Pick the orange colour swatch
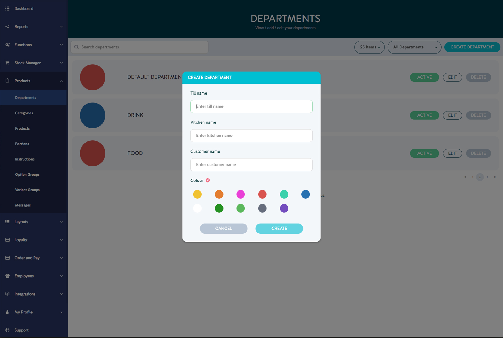The image size is (503, 338). [x=219, y=194]
